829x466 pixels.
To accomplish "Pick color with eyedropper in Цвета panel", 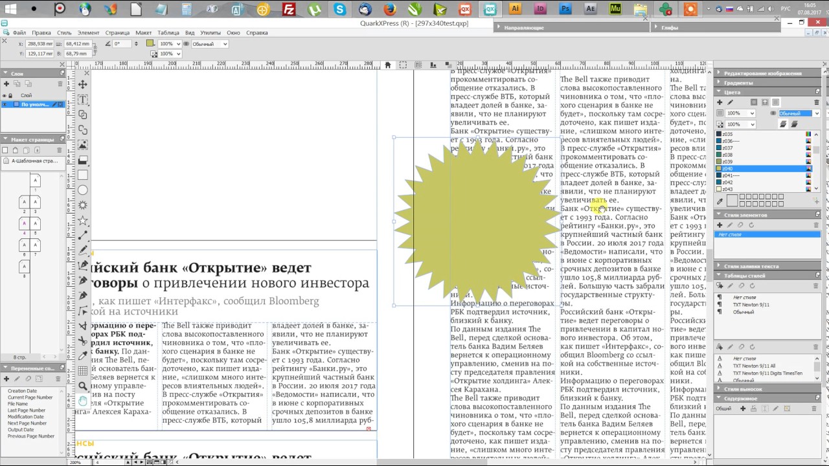I will pyautogui.click(x=720, y=201).
